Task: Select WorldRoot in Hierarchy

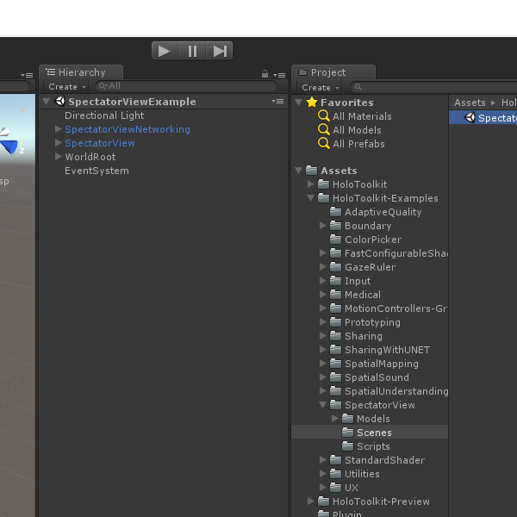Action: (x=90, y=157)
